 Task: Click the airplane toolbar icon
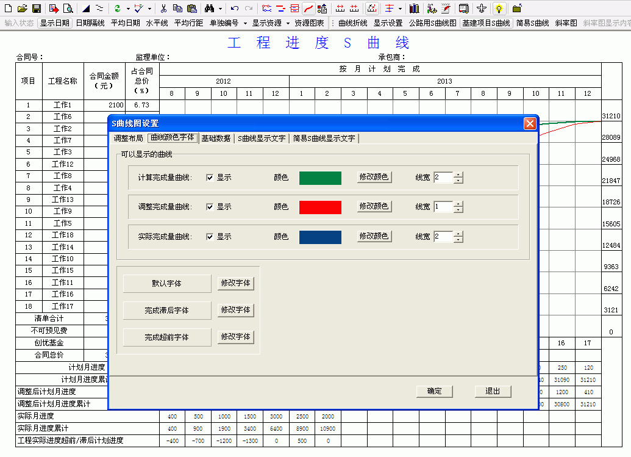[481, 8]
